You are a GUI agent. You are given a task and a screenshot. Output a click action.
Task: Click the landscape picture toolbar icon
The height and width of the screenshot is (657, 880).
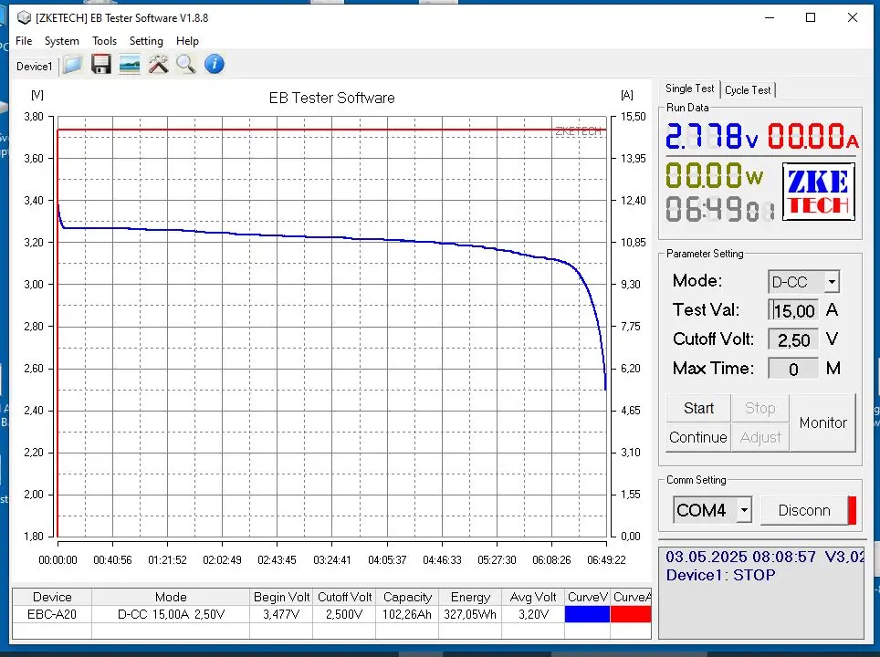point(130,65)
